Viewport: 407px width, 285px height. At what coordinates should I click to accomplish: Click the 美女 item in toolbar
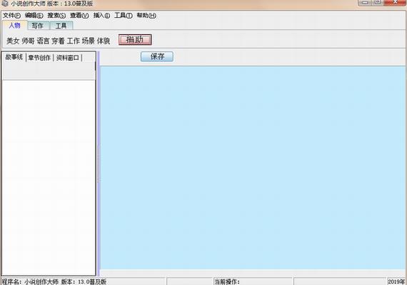point(13,41)
